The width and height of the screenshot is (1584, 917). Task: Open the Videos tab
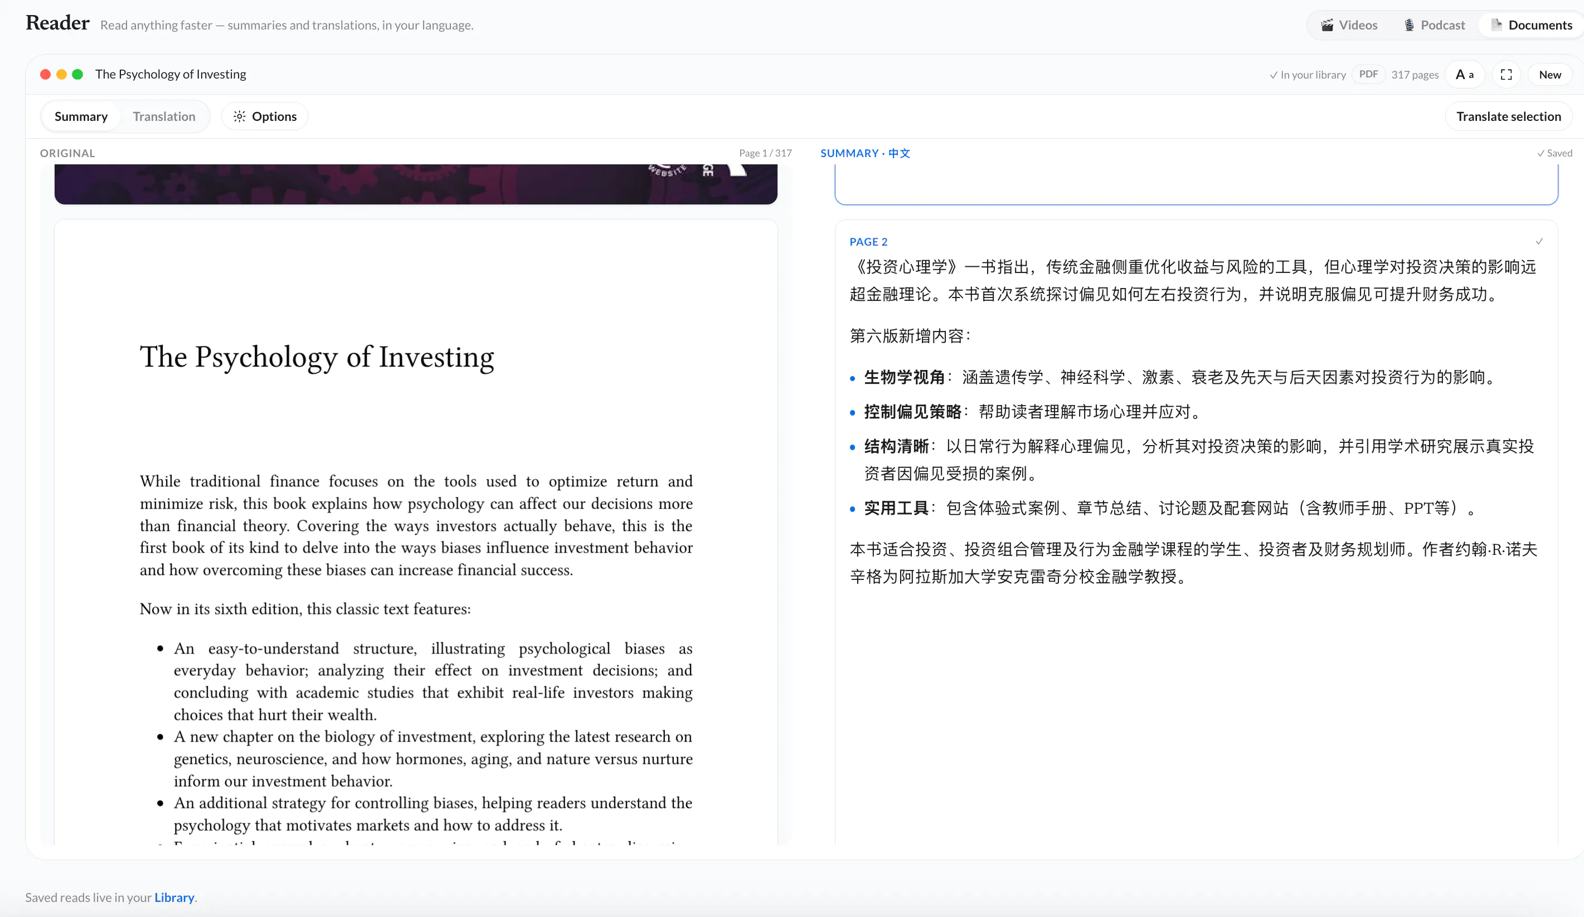click(1349, 25)
